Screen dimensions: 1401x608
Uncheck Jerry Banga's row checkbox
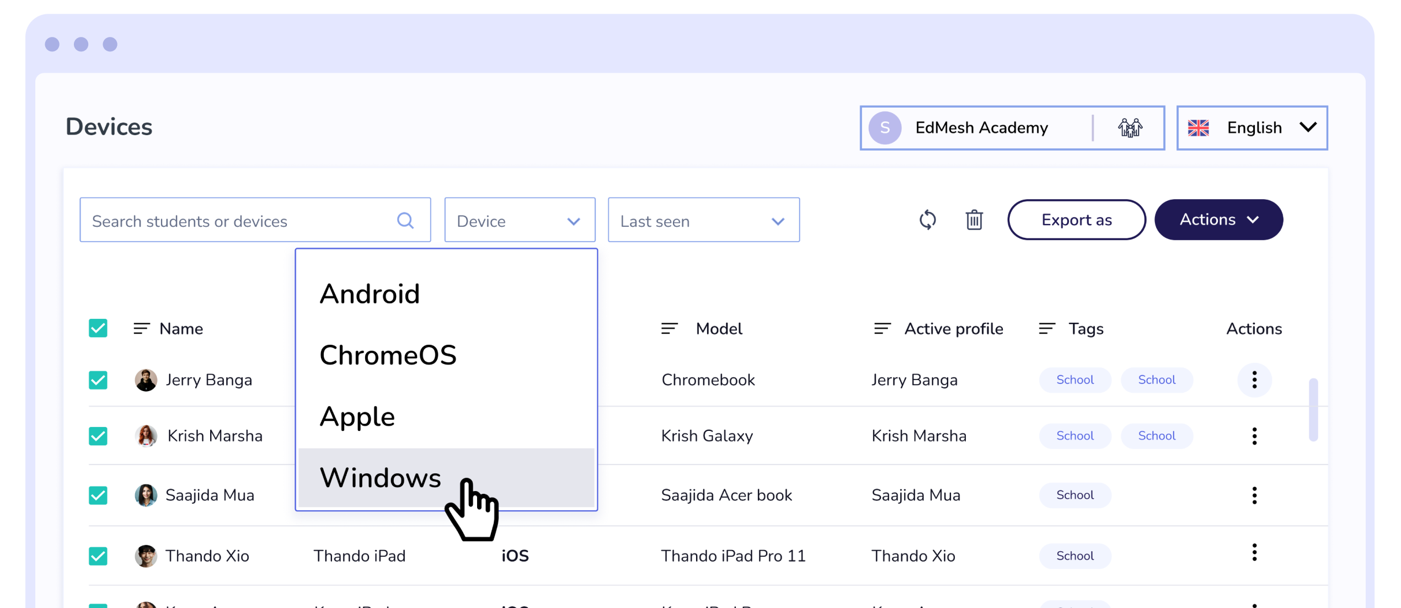tap(98, 380)
